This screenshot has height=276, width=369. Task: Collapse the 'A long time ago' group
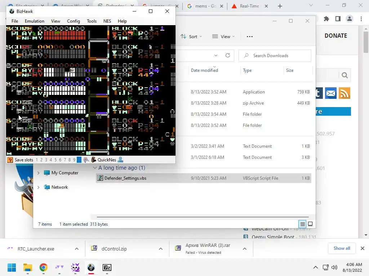tap(95, 168)
